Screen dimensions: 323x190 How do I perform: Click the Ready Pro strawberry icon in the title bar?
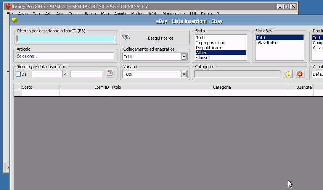pos(8,6)
